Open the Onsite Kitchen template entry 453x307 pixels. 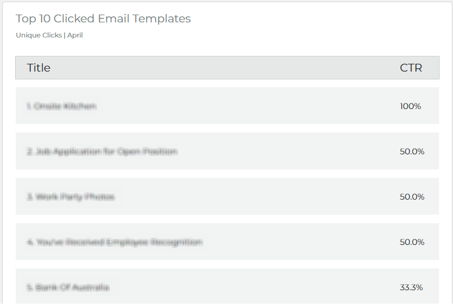[x=62, y=106]
